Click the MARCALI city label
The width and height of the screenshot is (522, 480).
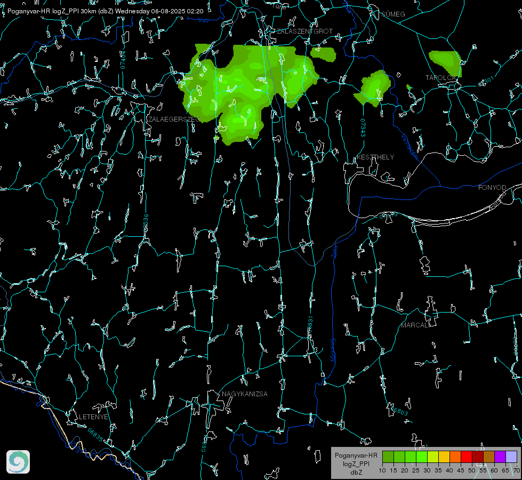415,325
